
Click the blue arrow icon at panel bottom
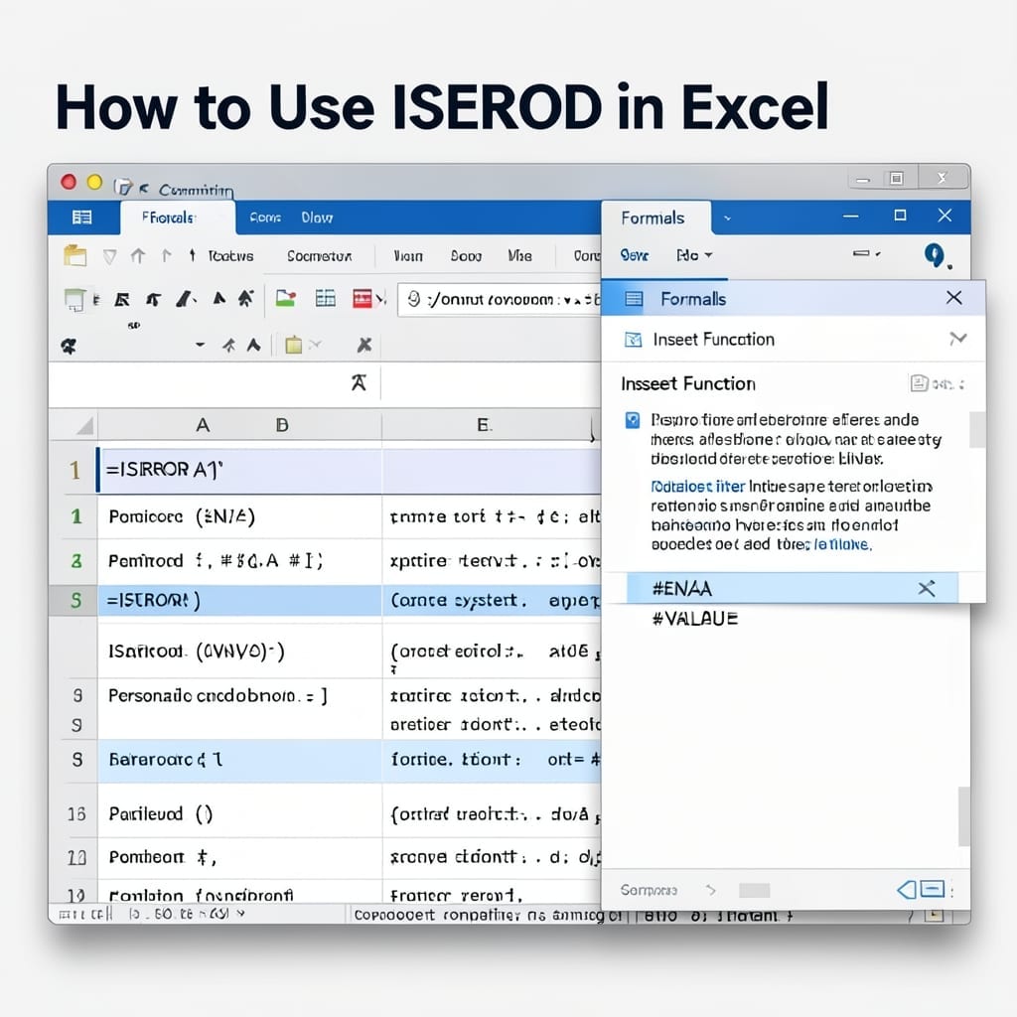click(x=906, y=889)
